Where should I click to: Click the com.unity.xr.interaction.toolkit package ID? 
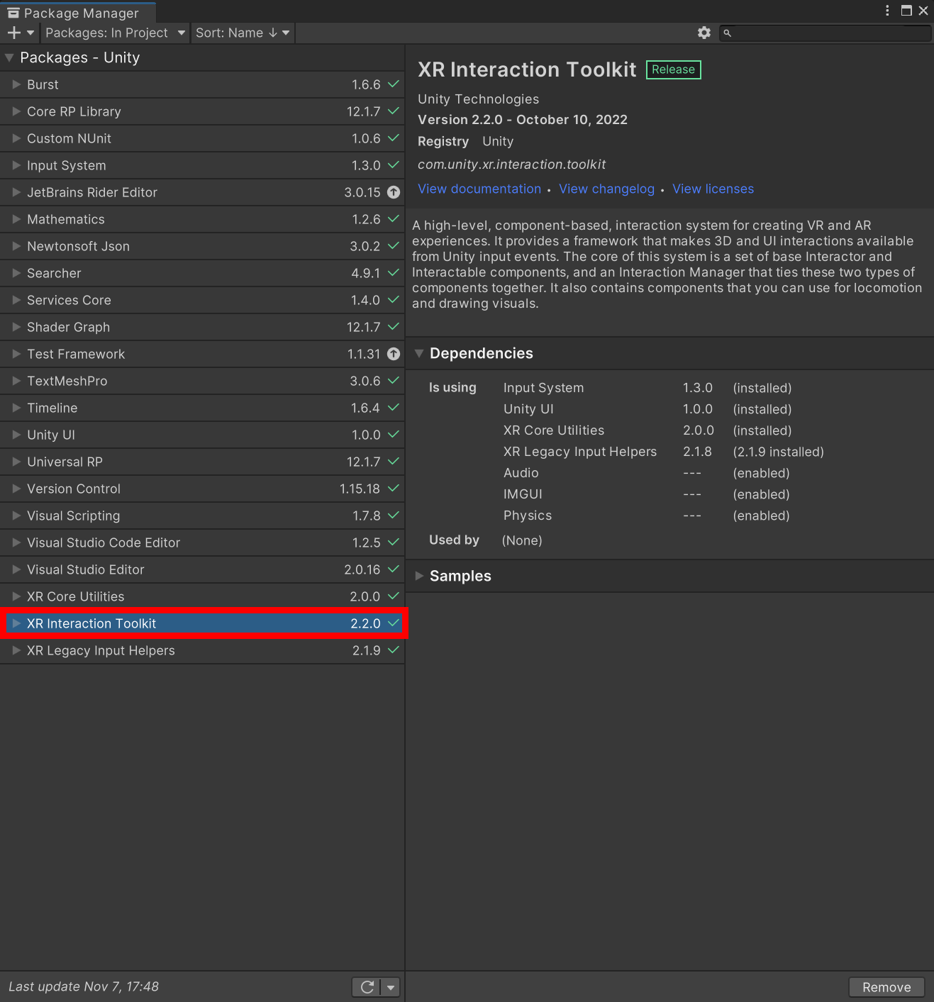point(511,165)
